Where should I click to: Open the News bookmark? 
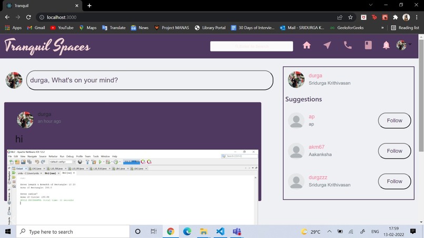click(x=140, y=27)
